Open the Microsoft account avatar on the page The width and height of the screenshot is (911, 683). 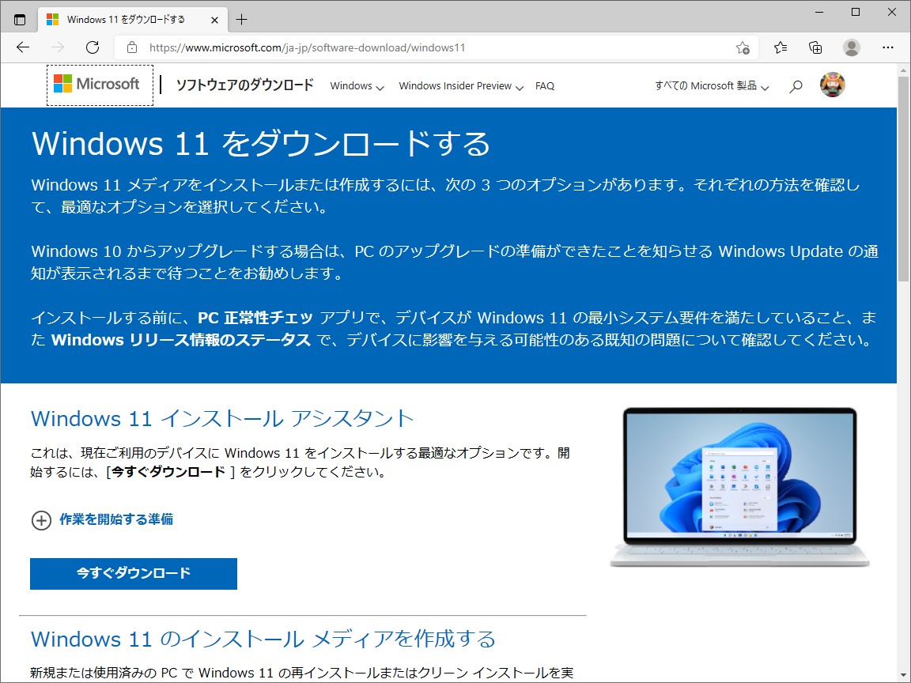(833, 84)
